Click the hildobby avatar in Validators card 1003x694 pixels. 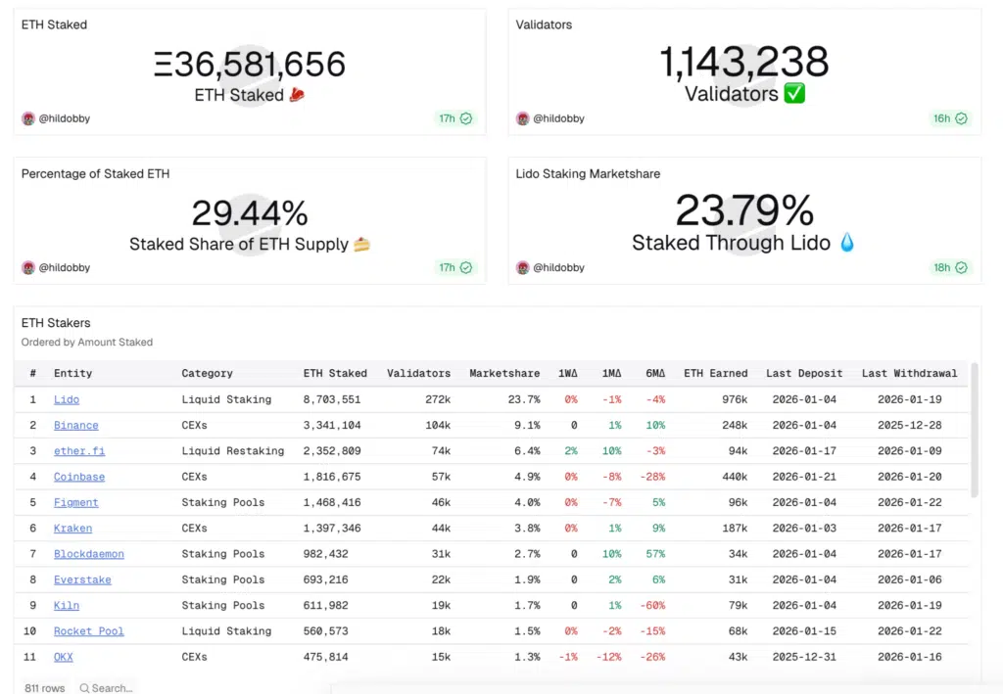point(523,118)
